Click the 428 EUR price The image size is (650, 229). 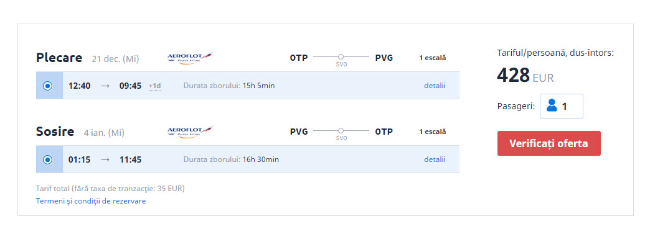click(x=525, y=76)
